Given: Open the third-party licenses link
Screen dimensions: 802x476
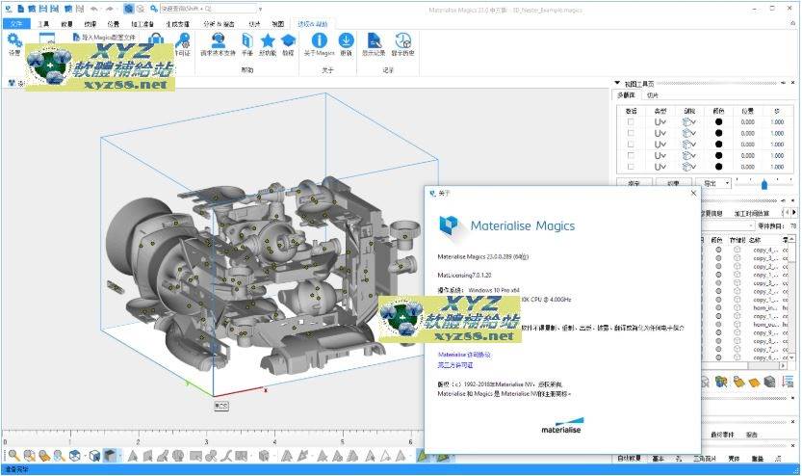Looking at the screenshot, I should [455, 365].
